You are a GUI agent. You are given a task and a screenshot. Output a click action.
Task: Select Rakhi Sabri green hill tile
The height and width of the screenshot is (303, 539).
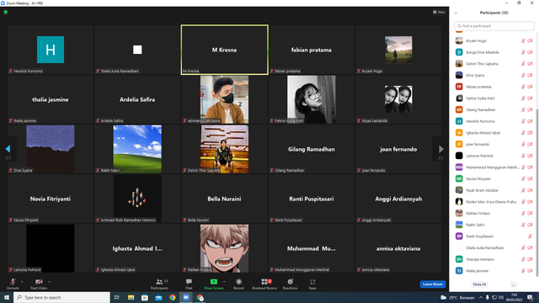(137, 149)
